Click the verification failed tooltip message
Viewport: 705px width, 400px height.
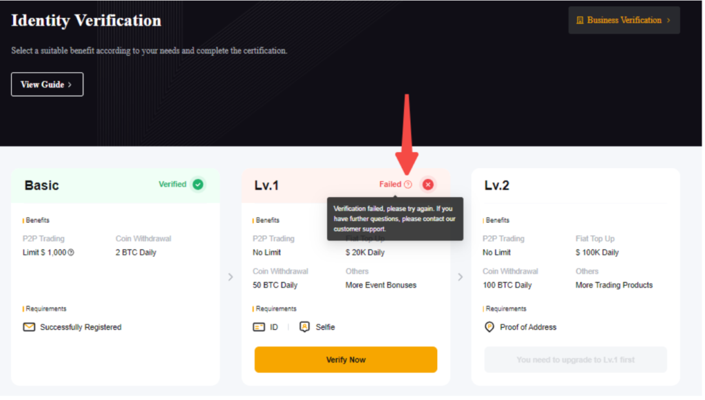[x=394, y=218]
